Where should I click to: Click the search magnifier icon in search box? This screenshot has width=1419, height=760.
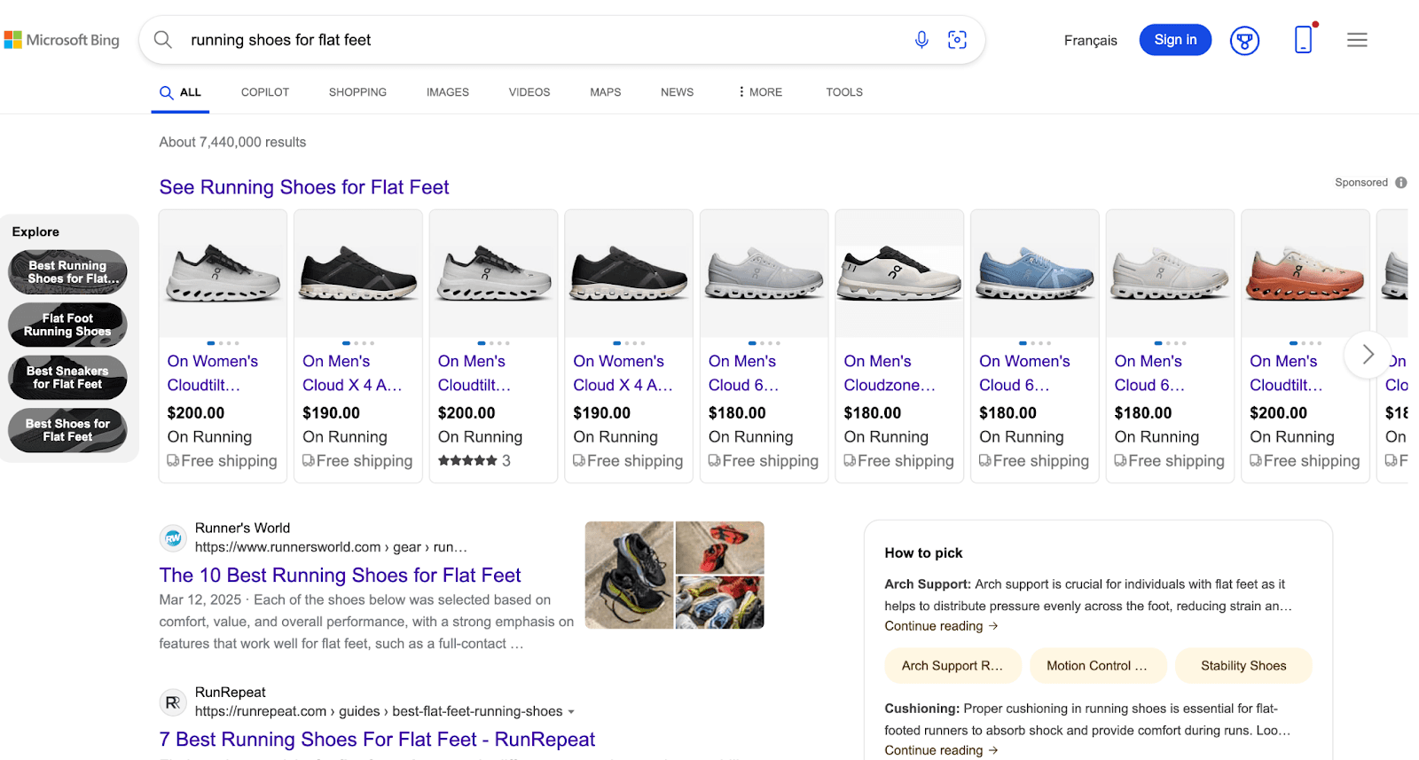tap(162, 40)
